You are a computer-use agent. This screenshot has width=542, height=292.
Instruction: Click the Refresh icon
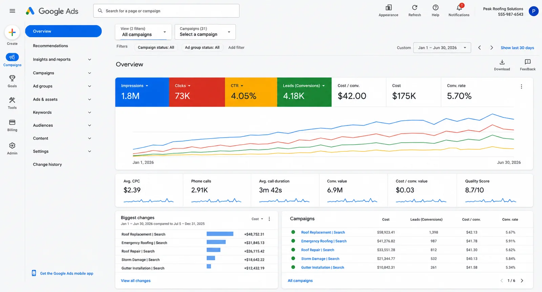(415, 7)
